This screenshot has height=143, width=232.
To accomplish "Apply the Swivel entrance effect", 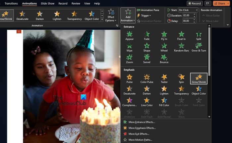I will (146, 59).
